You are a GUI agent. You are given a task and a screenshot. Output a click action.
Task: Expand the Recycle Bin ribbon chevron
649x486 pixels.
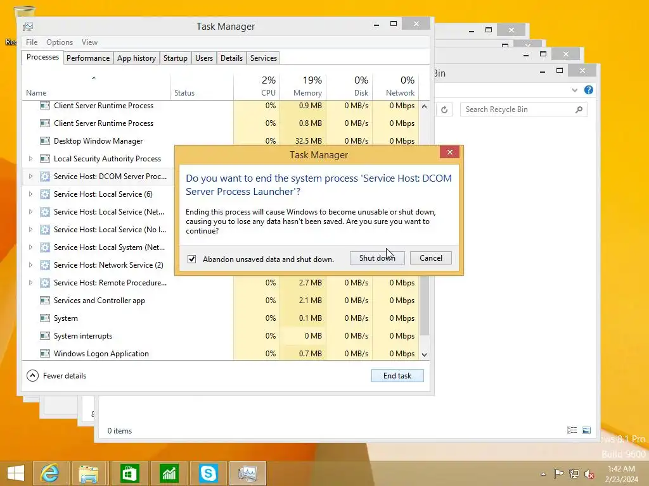574,90
